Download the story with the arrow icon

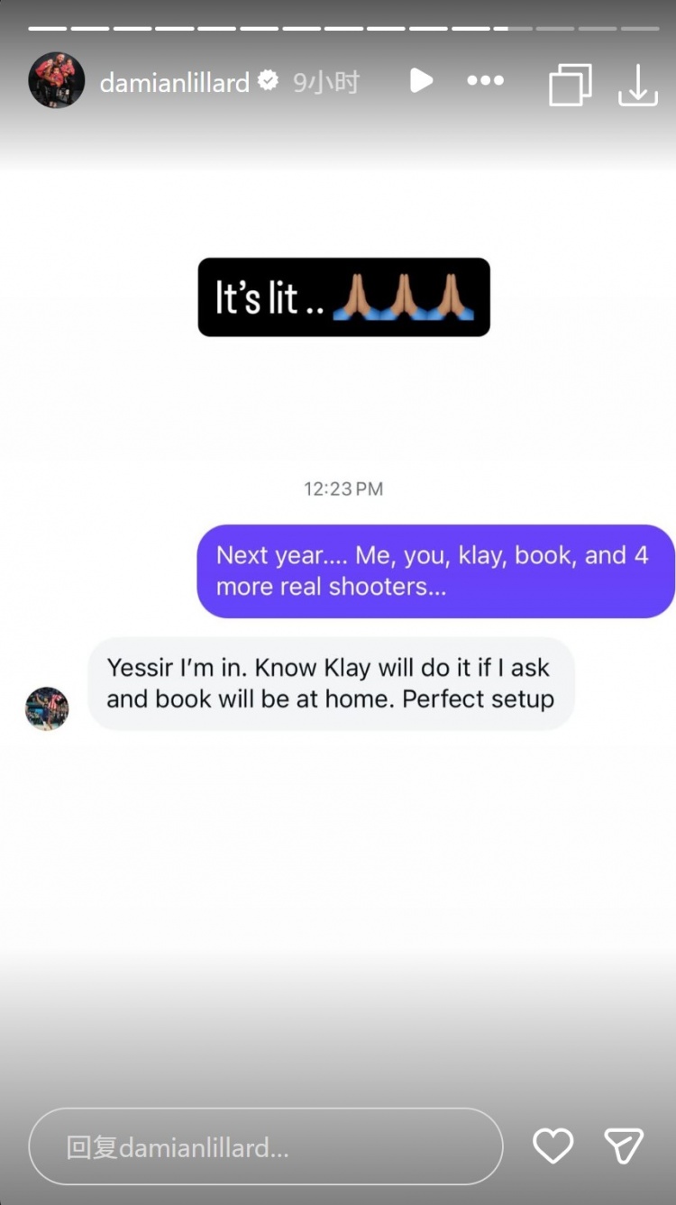[x=638, y=85]
